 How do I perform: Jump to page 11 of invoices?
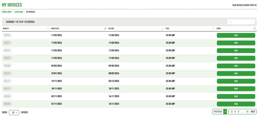(x=247, y=112)
